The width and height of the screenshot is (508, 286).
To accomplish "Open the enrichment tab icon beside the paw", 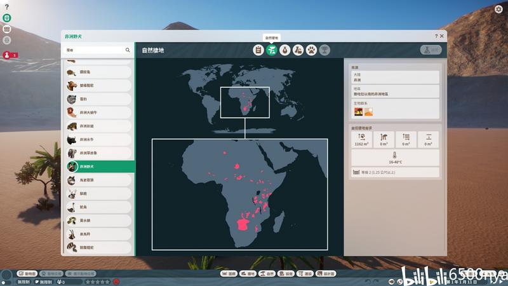I will coord(298,50).
